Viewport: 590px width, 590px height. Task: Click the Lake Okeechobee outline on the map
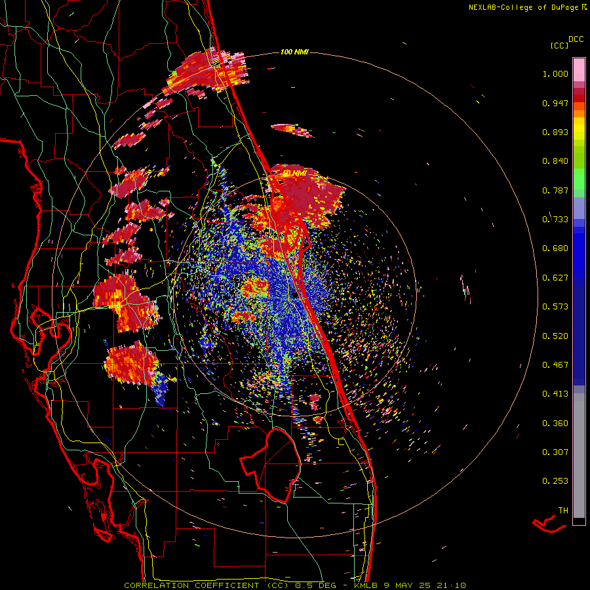tap(271, 465)
